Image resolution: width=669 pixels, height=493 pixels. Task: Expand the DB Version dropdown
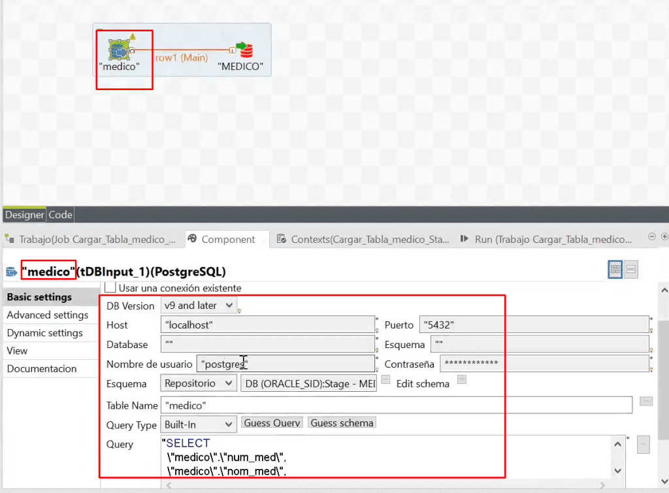[199, 306]
